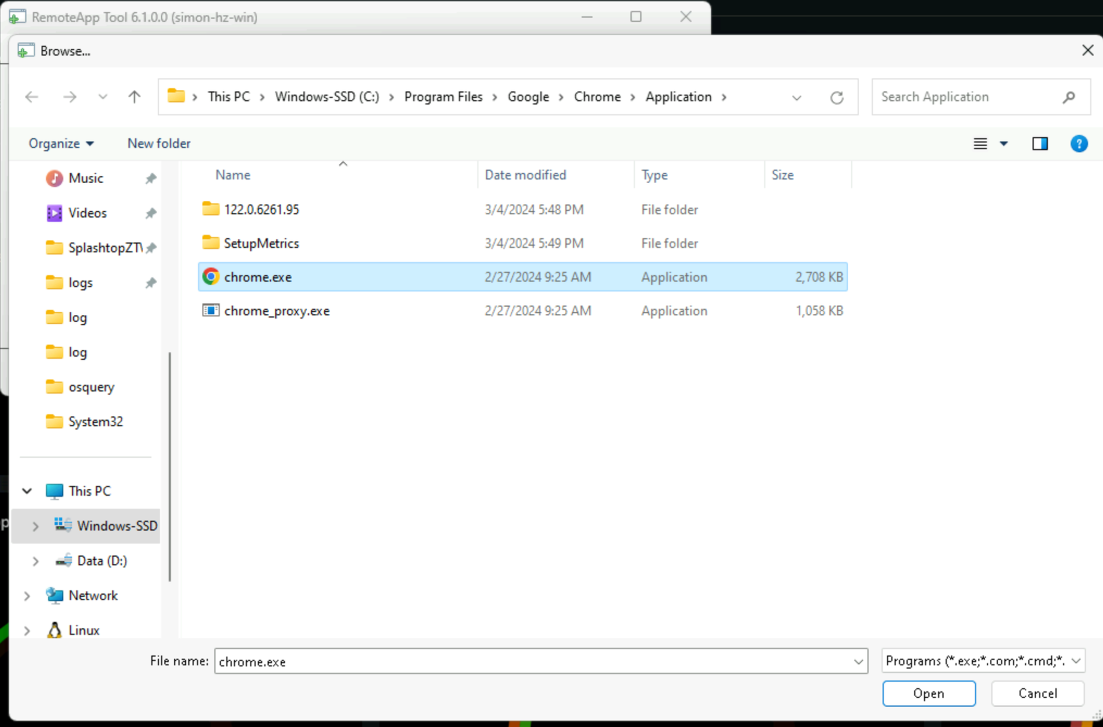Screen dimensions: 1103x727
Task: Open System32 folder in sidebar
Action: (95, 421)
